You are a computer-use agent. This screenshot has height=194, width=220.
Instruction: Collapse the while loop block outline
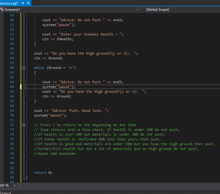click(x=24, y=68)
